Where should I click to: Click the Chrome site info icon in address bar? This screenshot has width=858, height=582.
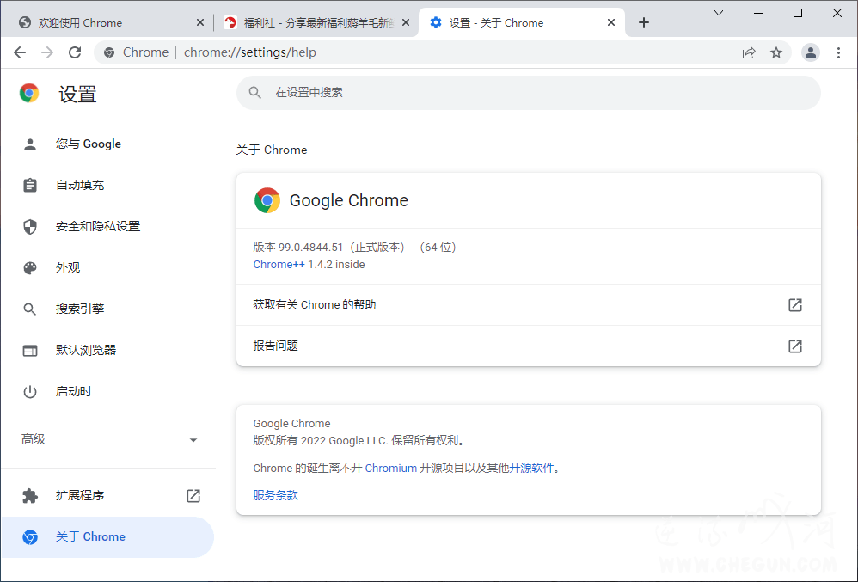109,52
